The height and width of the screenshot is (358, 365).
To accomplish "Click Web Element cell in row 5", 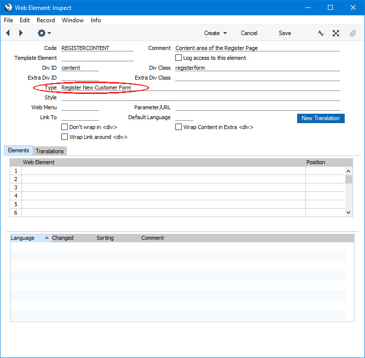I will (x=163, y=204).
